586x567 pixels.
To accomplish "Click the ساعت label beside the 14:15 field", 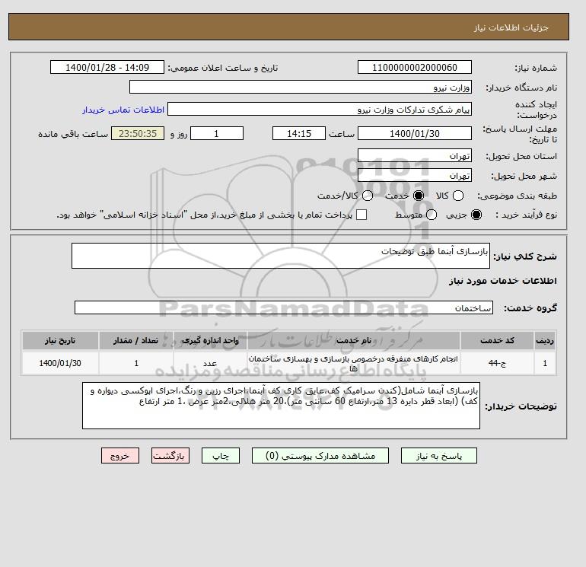I will (342, 134).
